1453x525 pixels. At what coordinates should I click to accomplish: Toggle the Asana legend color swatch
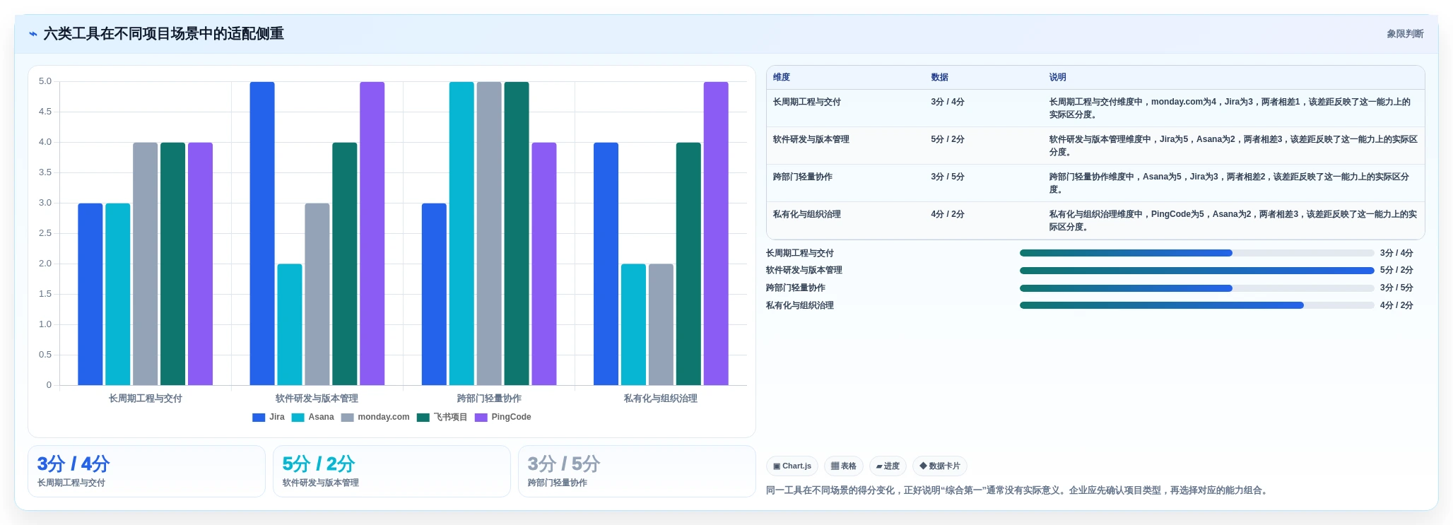point(298,418)
